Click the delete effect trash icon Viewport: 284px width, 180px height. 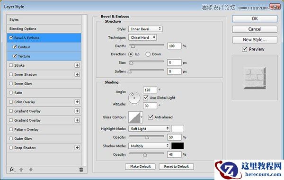point(81,170)
